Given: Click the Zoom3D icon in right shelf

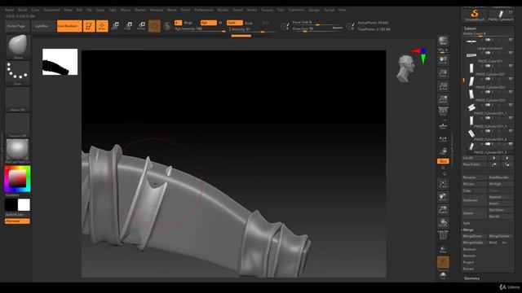Looking at the screenshot, I should pos(443,210).
